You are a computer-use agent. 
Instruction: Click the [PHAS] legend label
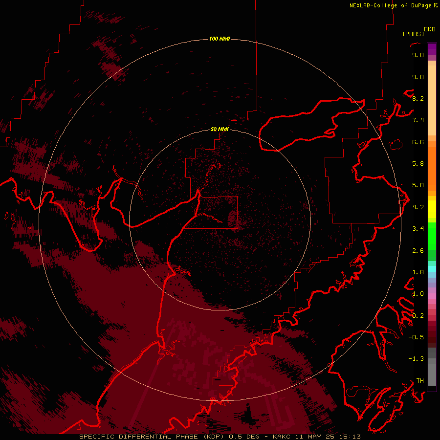(x=413, y=34)
